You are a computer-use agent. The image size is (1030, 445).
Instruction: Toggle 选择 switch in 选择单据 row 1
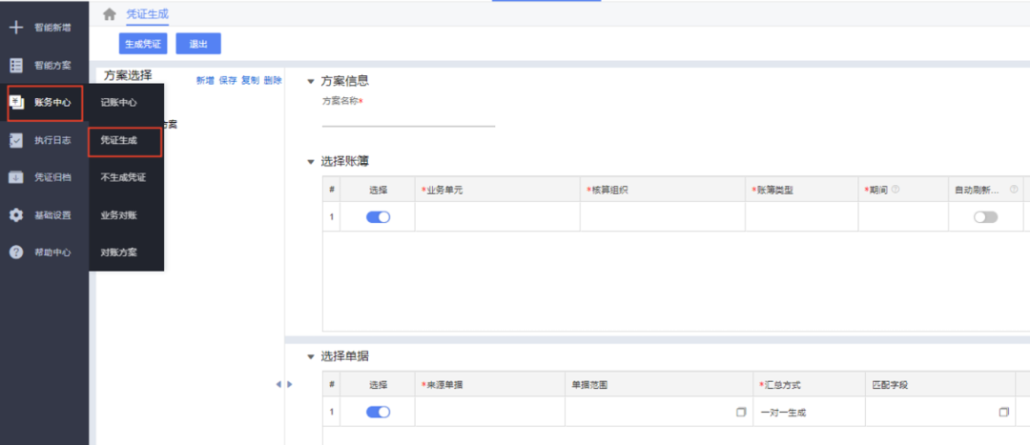(x=378, y=412)
